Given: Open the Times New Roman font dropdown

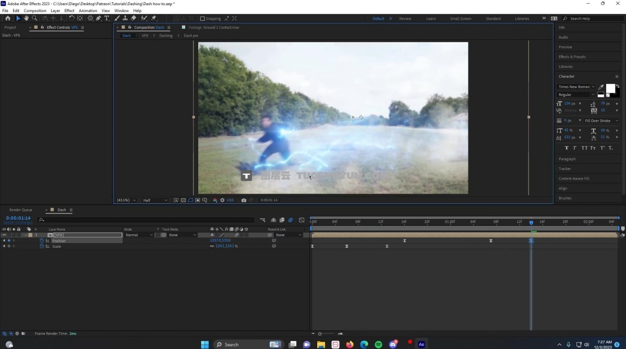Looking at the screenshot, I should [576, 87].
